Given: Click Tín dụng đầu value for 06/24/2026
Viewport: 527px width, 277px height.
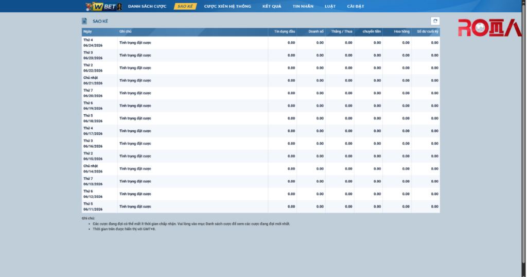Looking at the screenshot, I should coord(291,43).
